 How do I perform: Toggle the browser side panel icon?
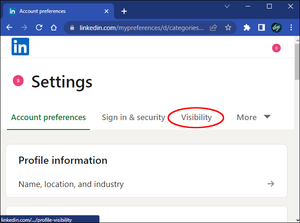point(261,27)
